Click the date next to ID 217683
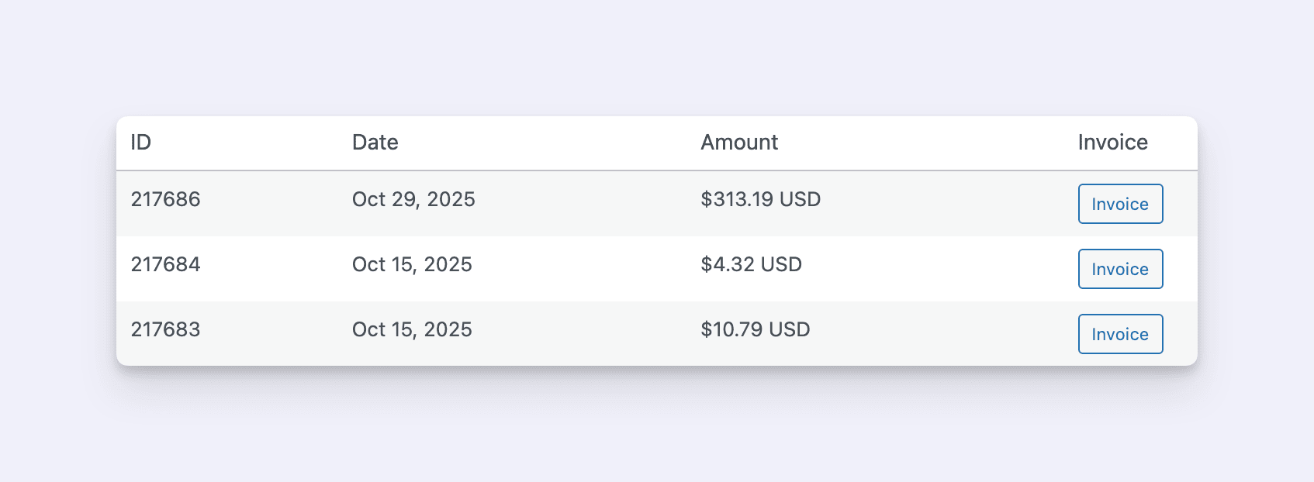Viewport: 1314px width, 482px height. (x=412, y=330)
